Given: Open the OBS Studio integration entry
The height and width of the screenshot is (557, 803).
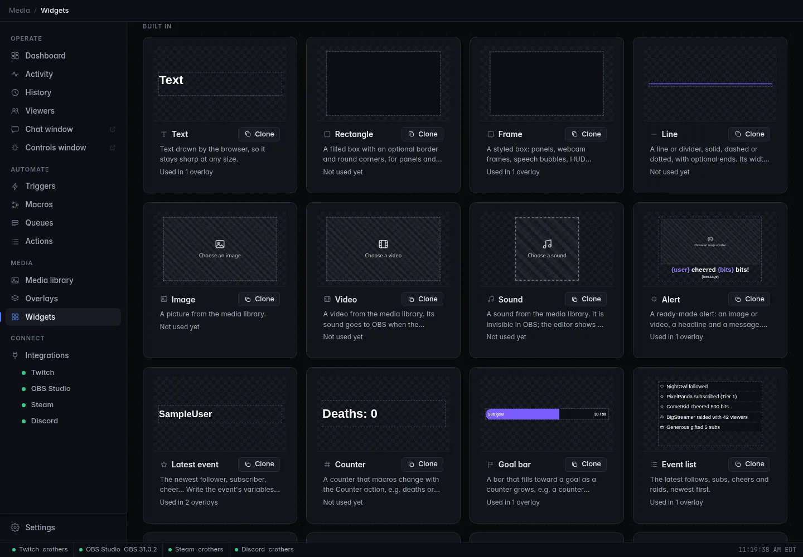Looking at the screenshot, I should (x=51, y=389).
